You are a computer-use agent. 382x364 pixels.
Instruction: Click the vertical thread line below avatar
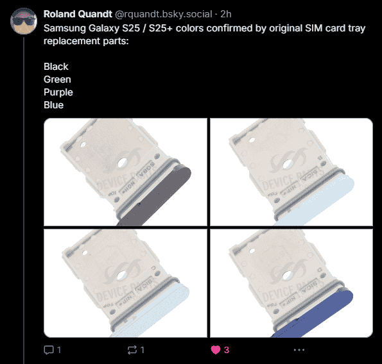coord(24,201)
